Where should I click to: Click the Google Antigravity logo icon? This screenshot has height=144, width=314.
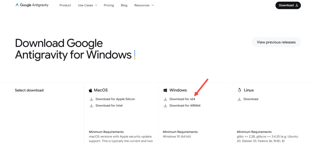pyautogui.click(x=17, y=5)
